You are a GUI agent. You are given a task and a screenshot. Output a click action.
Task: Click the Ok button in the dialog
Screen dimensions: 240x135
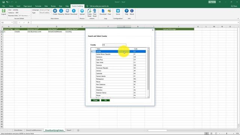coord(105,100)
